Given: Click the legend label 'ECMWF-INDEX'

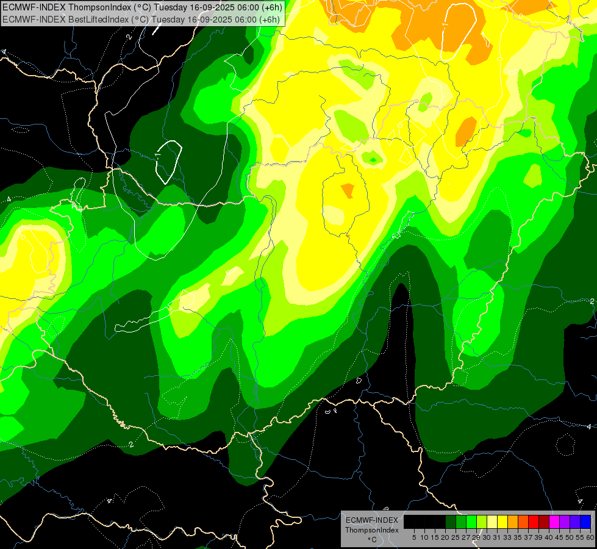Looking at the screenshot, I should [372, 520].
